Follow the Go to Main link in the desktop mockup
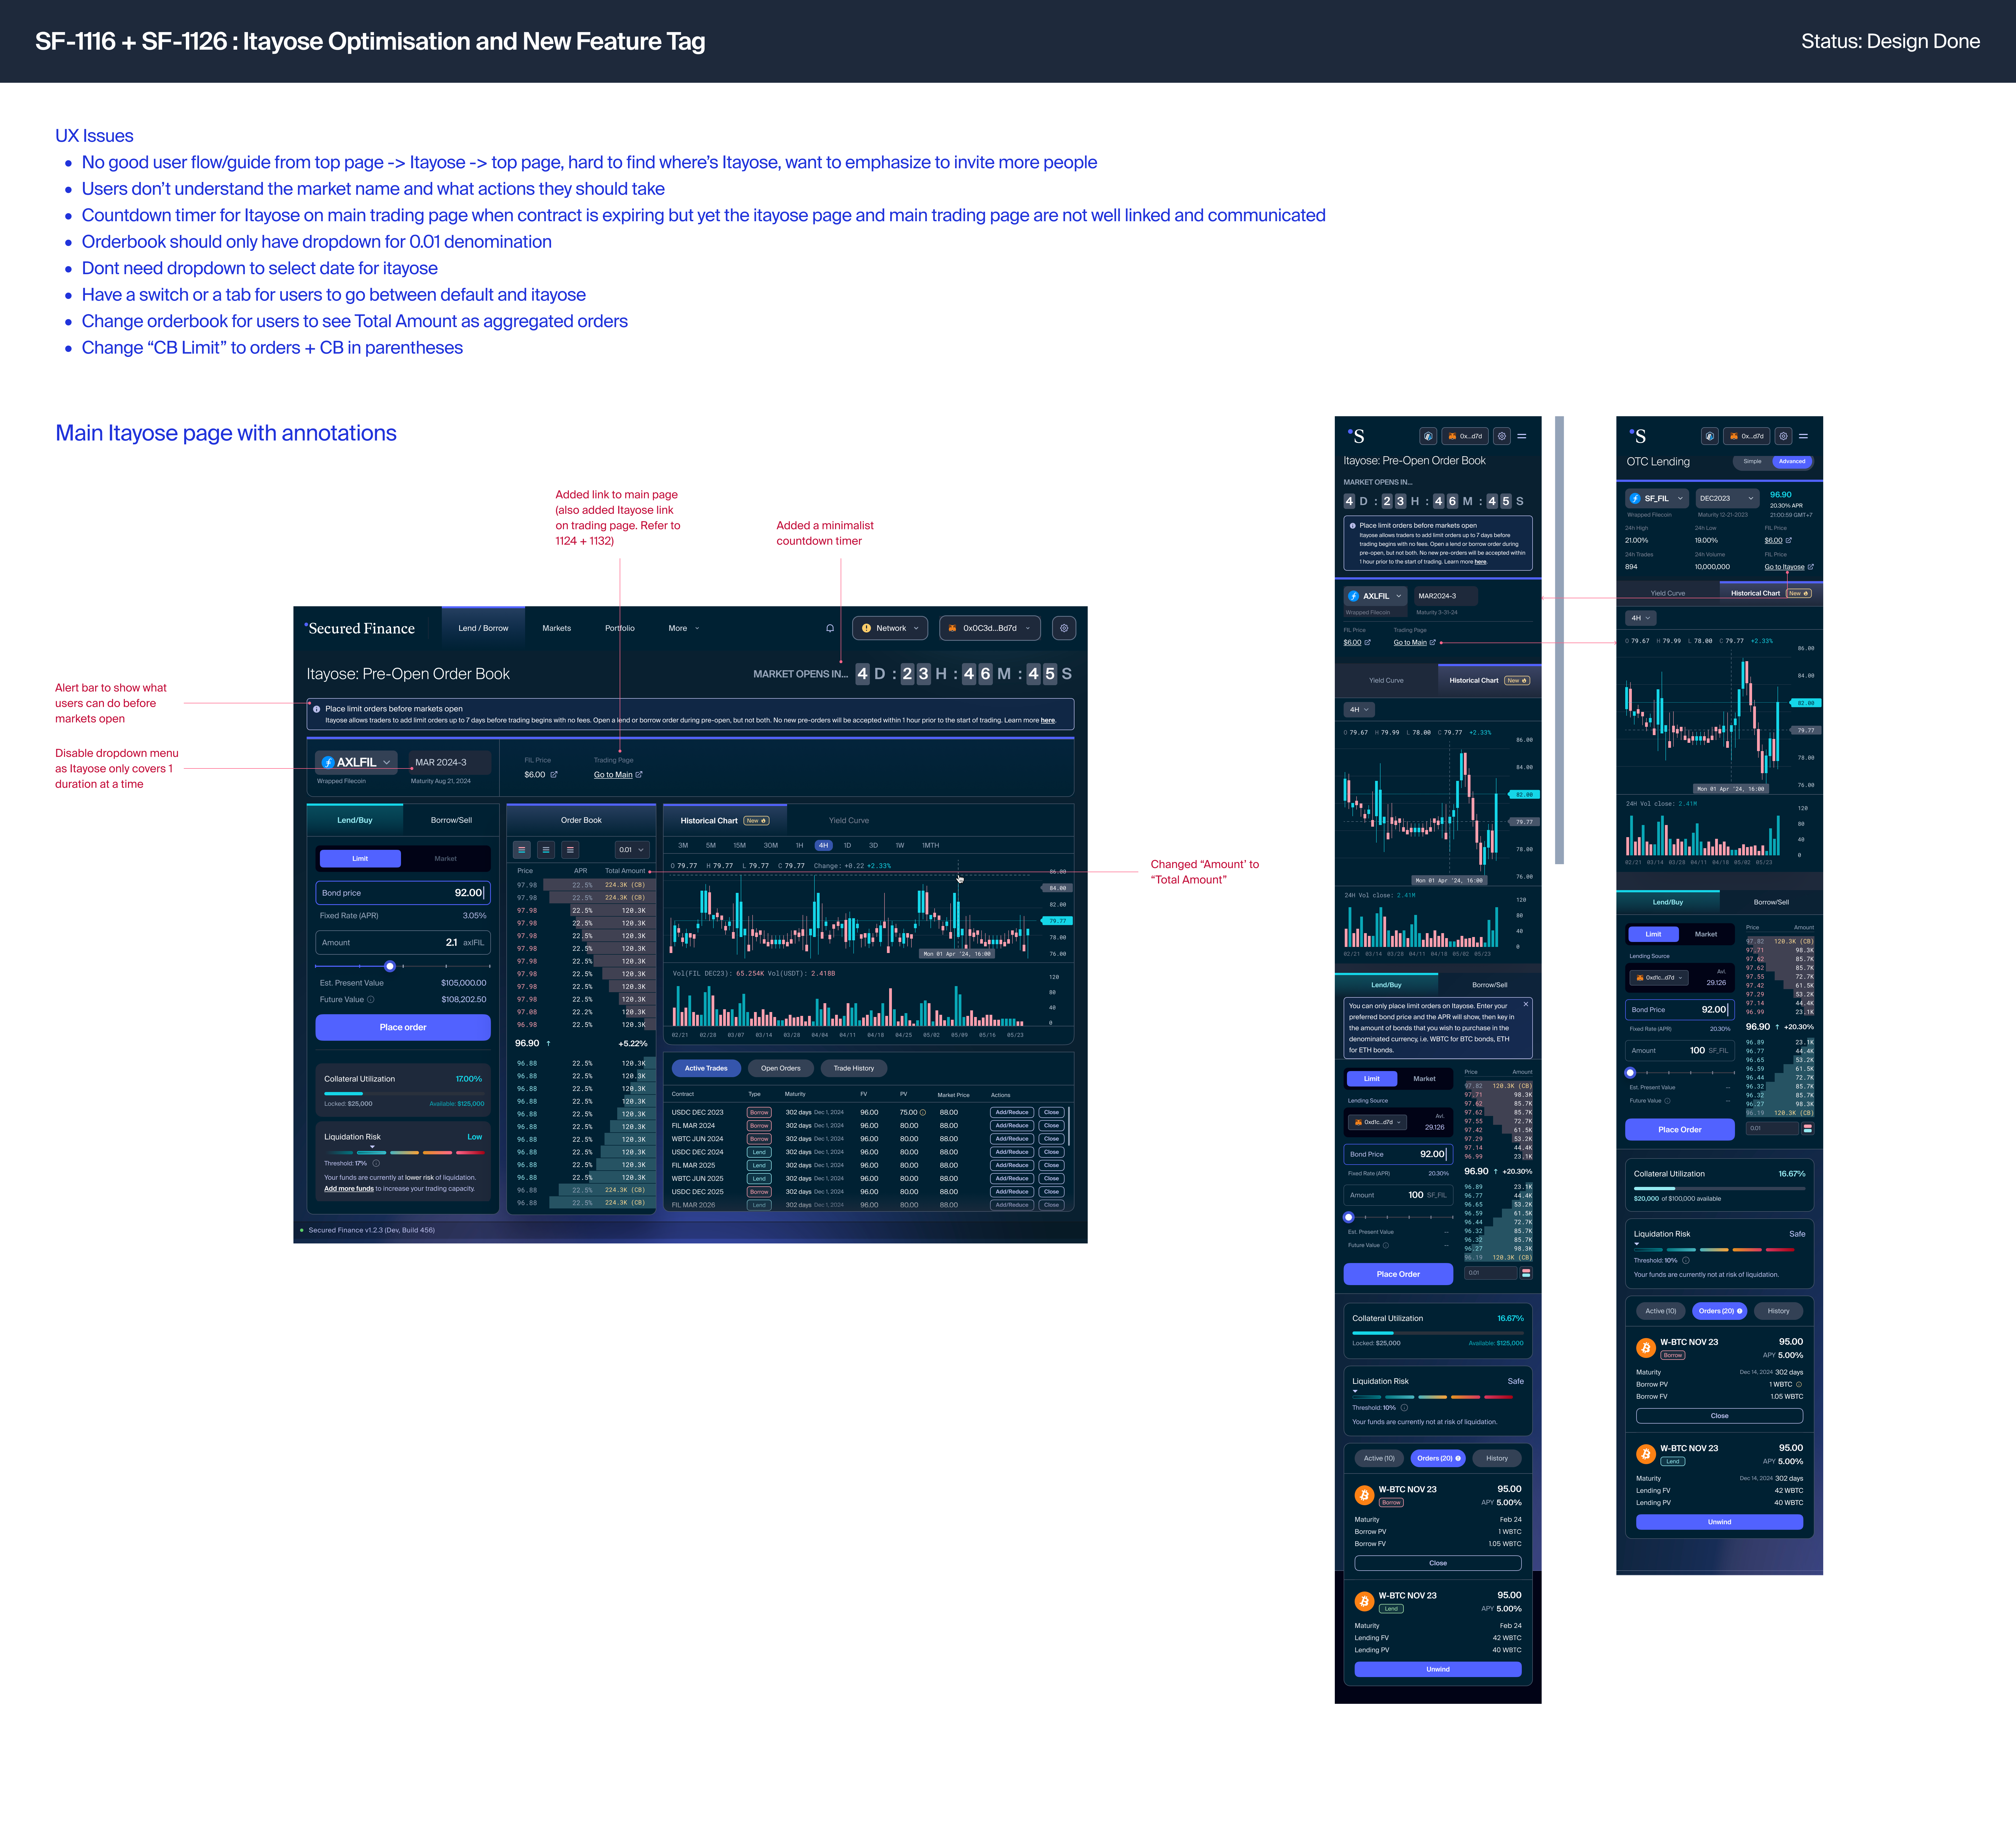 (x=613, y=775)
